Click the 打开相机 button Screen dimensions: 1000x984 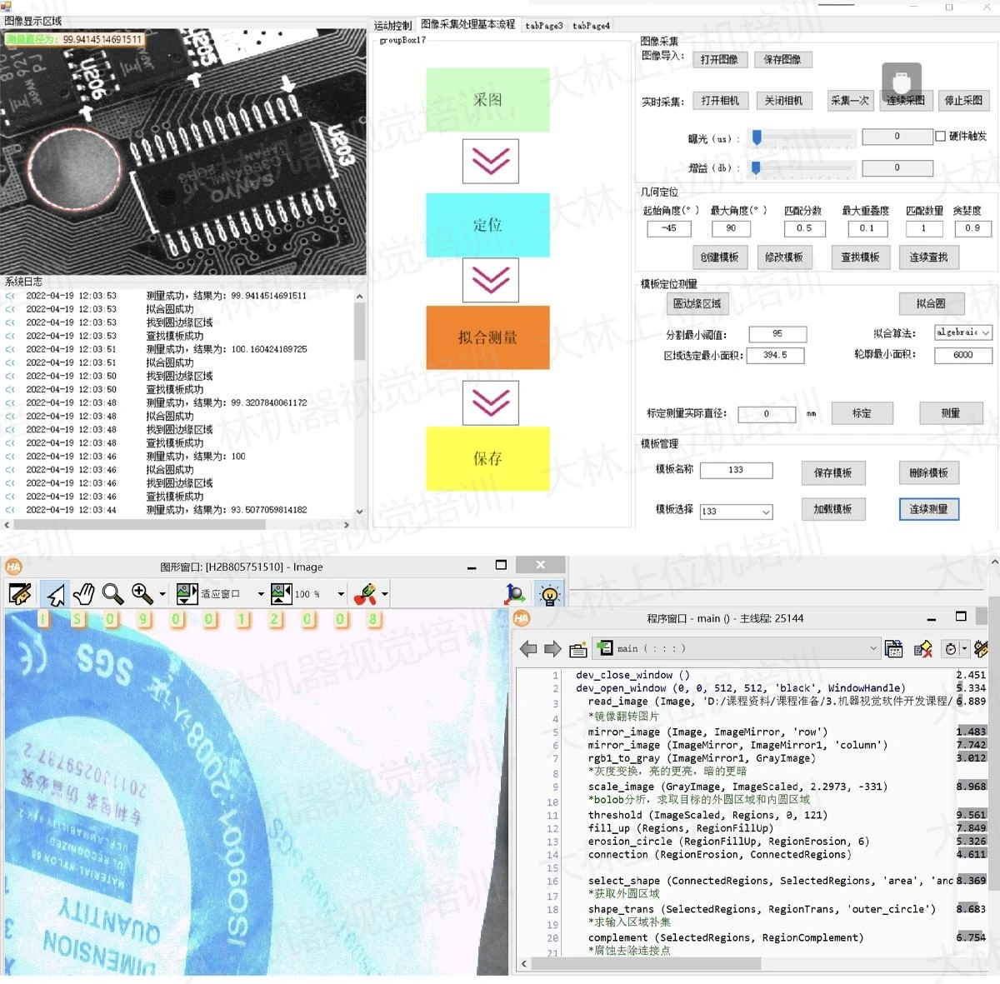[x=719, y=101]
